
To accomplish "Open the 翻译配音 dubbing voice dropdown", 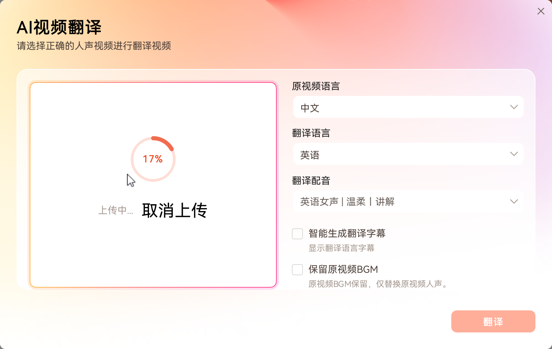I will click(x=408, y=201).
